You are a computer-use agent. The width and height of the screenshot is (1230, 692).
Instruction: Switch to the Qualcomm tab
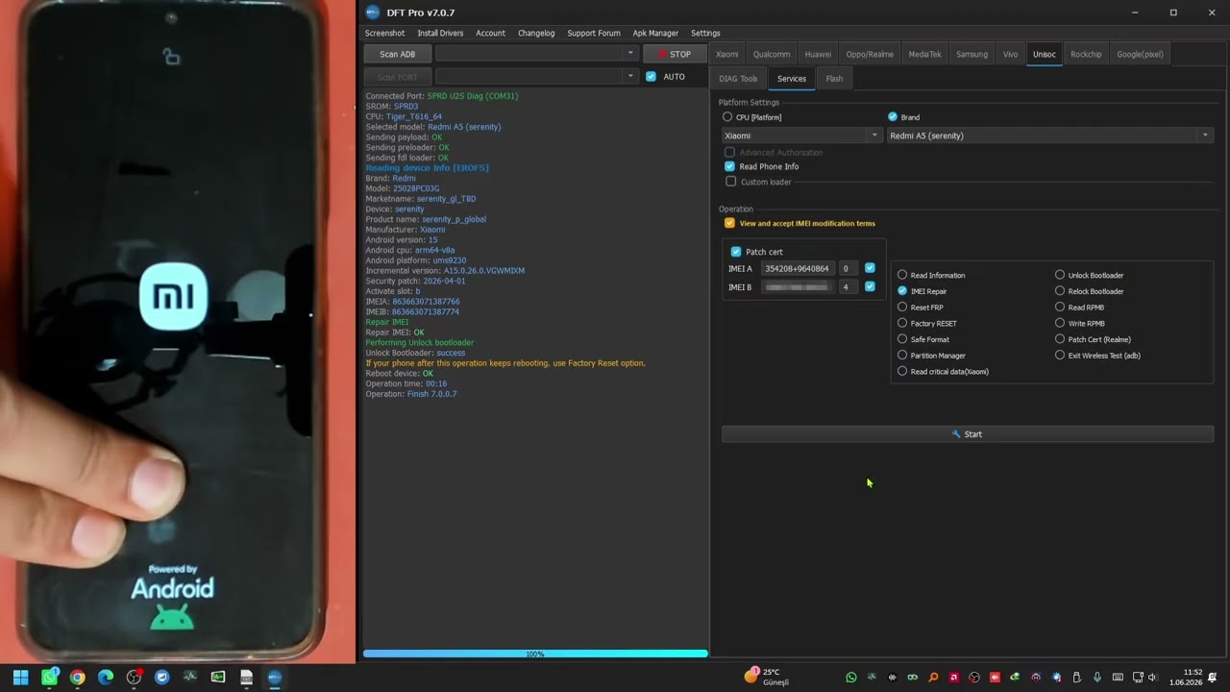[x=772, y=54]
